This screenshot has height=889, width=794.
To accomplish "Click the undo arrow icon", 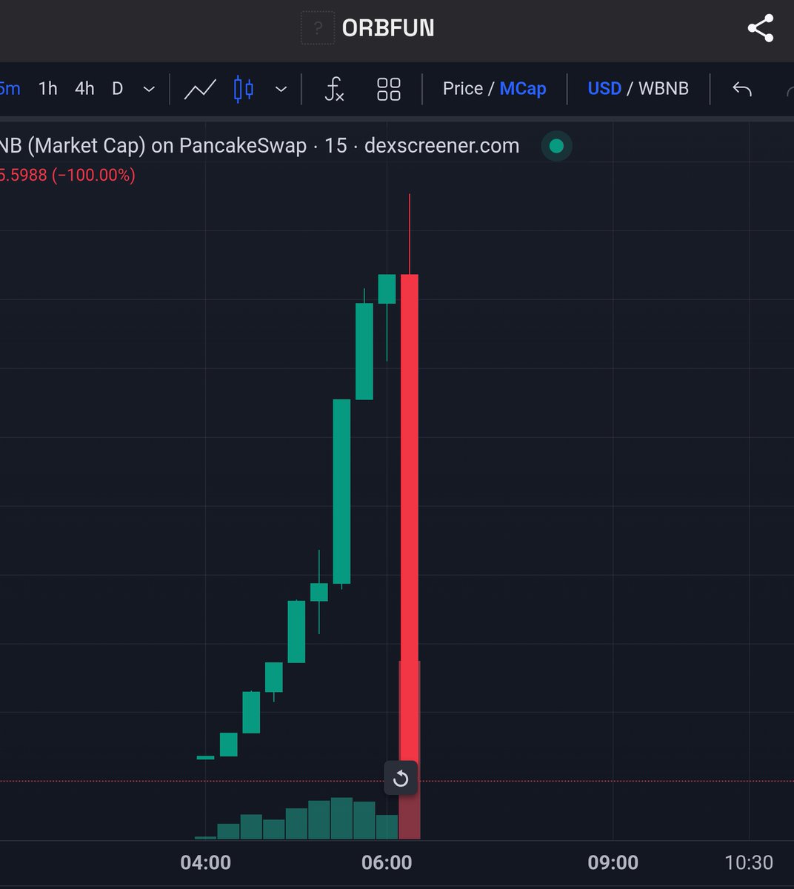I will (741, 88).
